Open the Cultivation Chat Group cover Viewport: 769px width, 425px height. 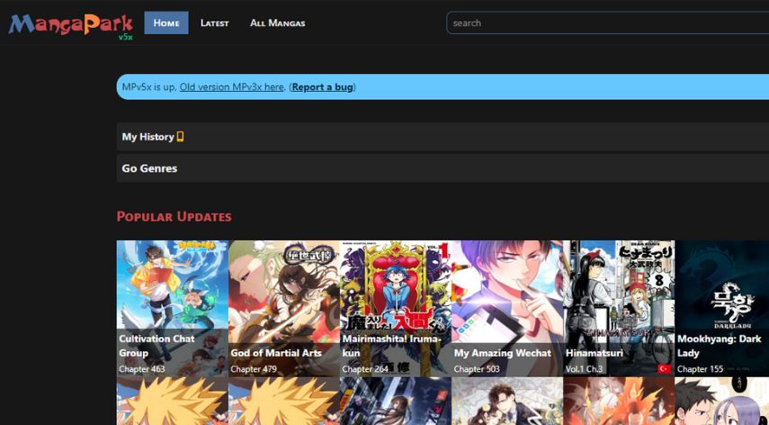coord(172,308)
